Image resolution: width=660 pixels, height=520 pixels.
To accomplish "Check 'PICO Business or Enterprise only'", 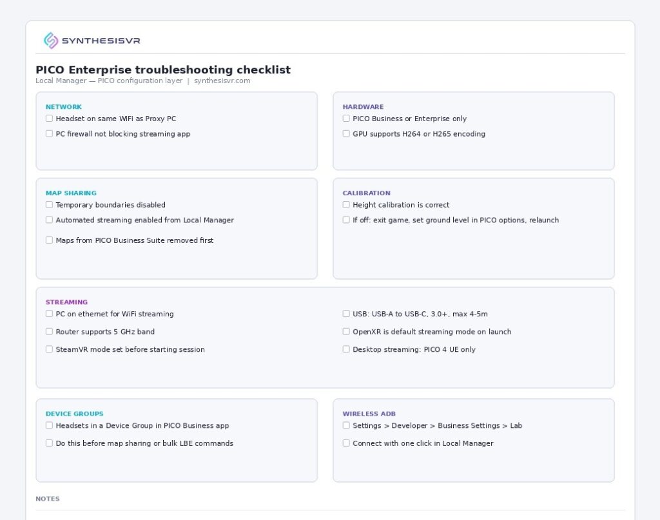I will [x=346, y=119].
